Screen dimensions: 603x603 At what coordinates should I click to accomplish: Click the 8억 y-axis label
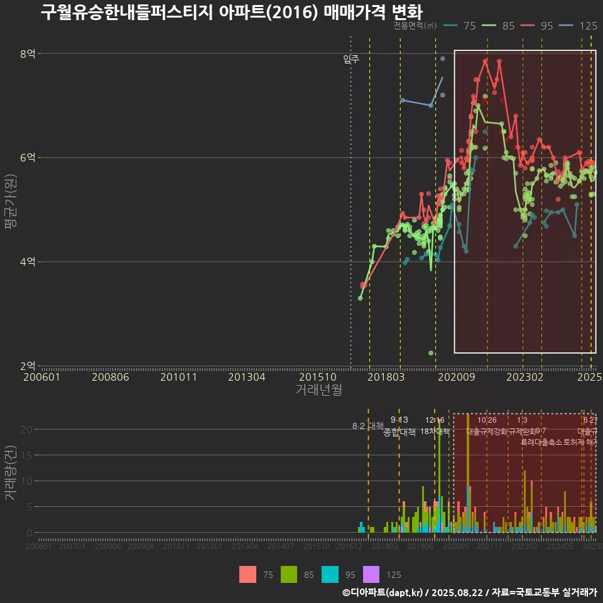click(28, 53)
